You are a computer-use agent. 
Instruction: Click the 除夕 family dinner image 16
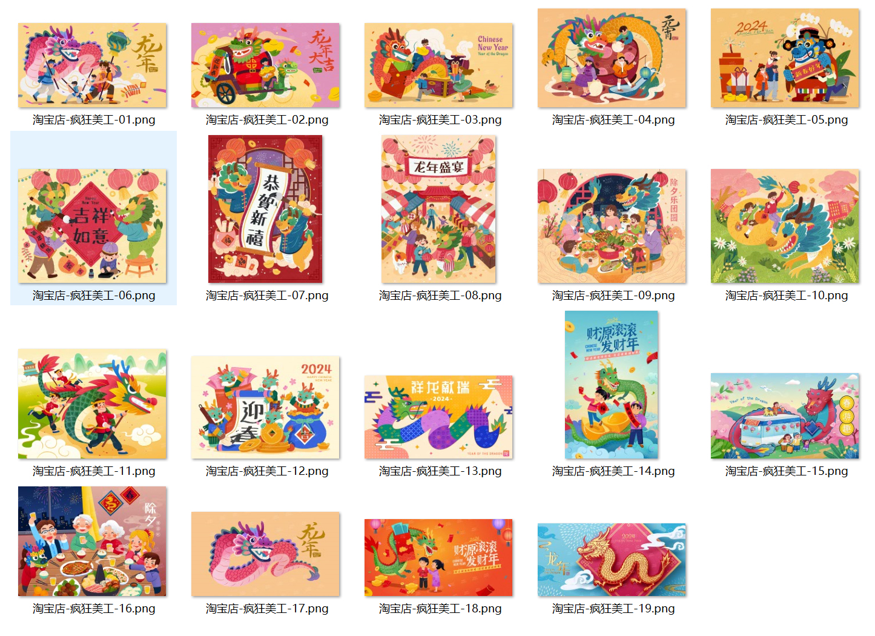coord(92,541)
